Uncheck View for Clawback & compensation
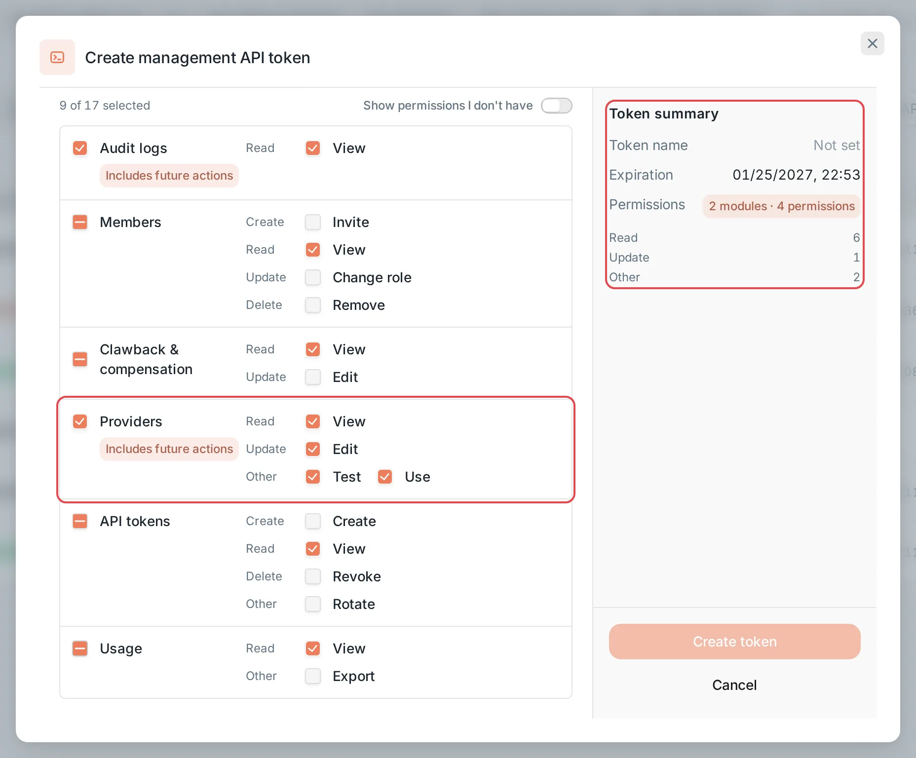This screenshot has height=758, width=916. point(313,349)
